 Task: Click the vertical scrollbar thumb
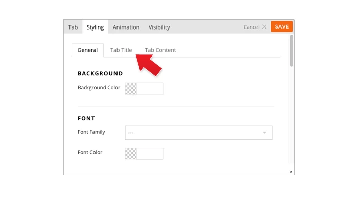tap(291, 50)
